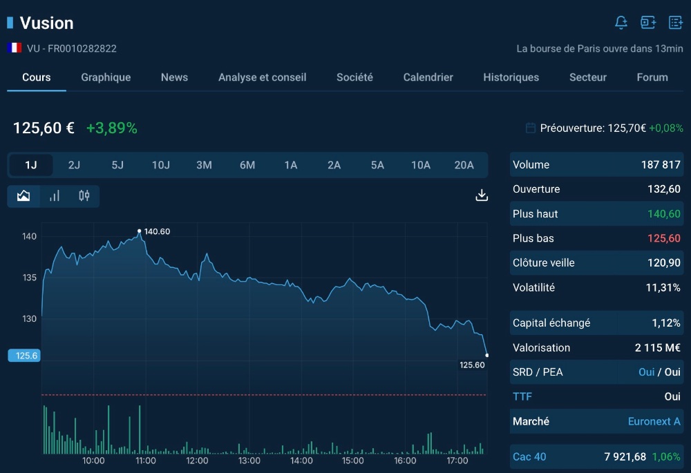Image resolution: width=691 pixels, height=473 pixels.
Task: Select the 1J time range
Action: pyautogui.click(x=31, y=165)
